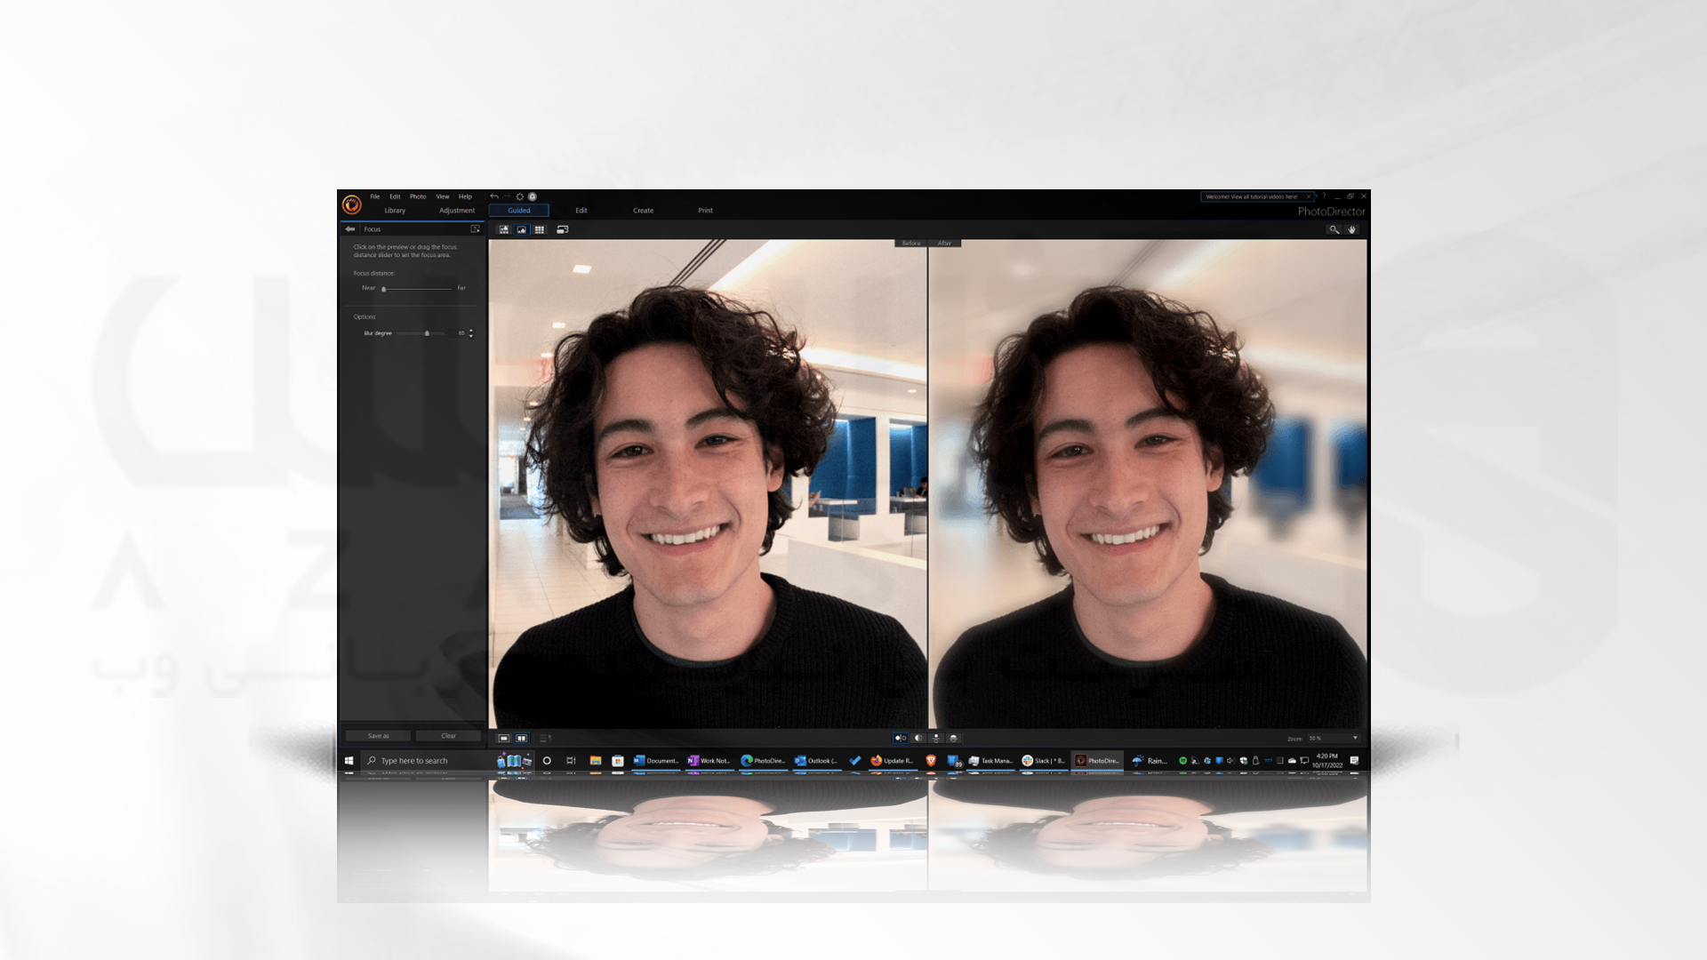This screenshot has width=1707, height=960.
Task: Select the Guided module tab
Action: point(519,211)
